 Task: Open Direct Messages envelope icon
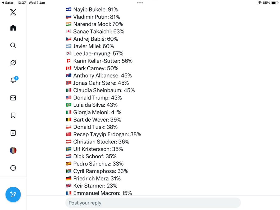coord(13,98)
